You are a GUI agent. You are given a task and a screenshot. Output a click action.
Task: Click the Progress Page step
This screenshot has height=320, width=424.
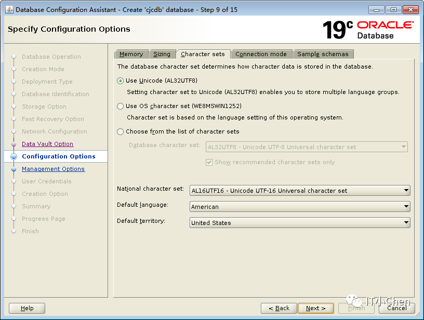pyautogui.click(x=44, y=219)
